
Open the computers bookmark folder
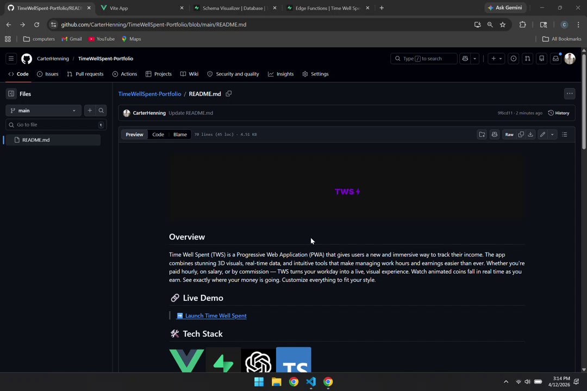click(39, 39)
